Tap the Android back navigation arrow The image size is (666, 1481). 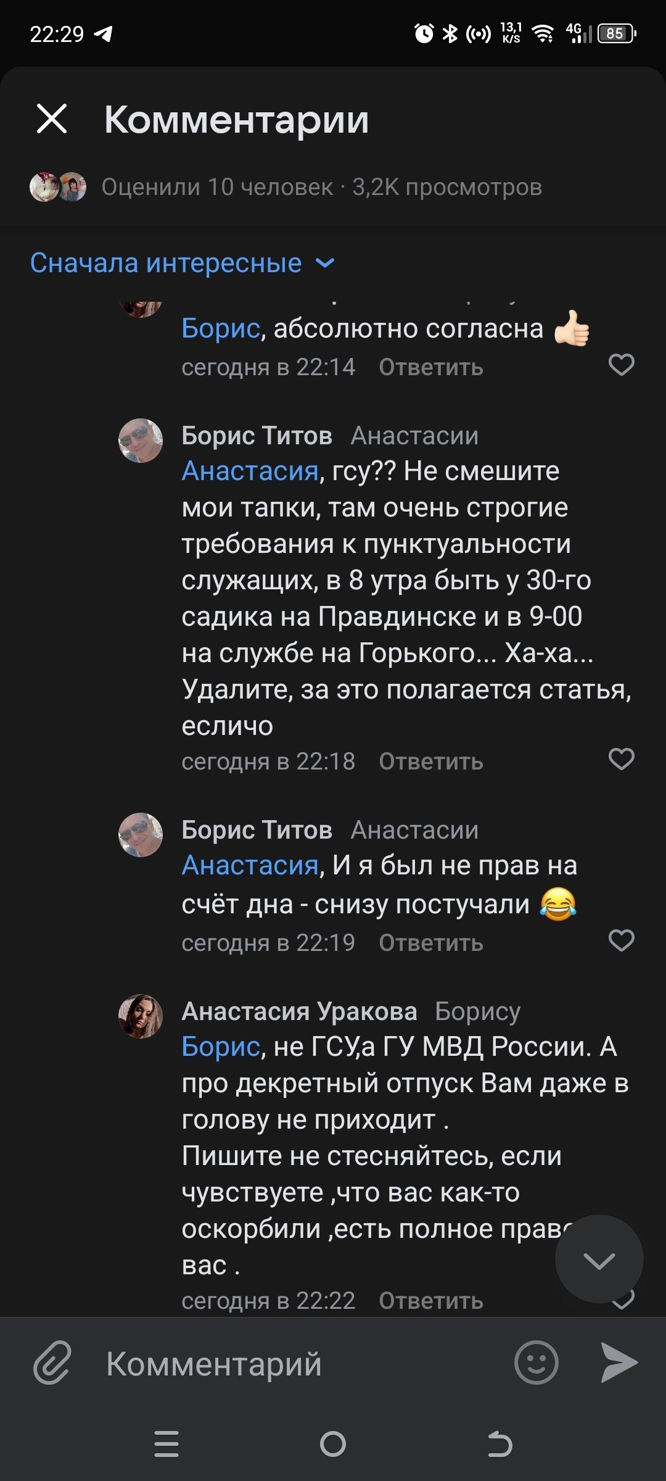(x=499, y=1444)
